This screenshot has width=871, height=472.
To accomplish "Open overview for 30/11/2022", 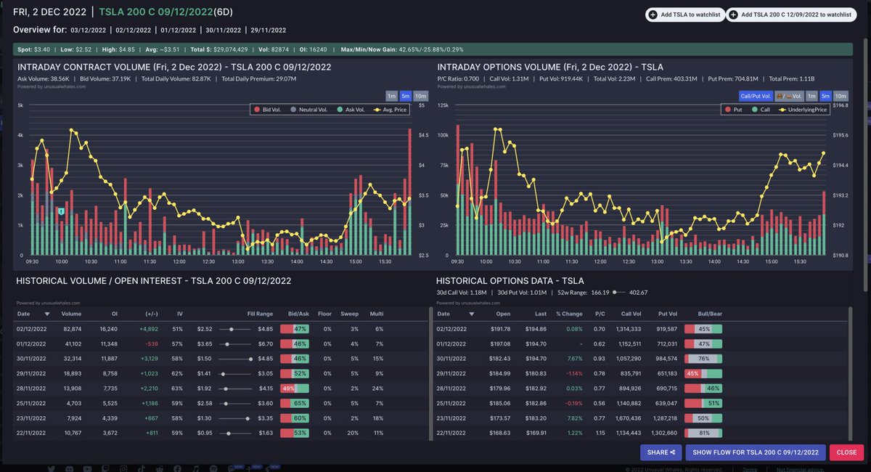I will 224,30.
